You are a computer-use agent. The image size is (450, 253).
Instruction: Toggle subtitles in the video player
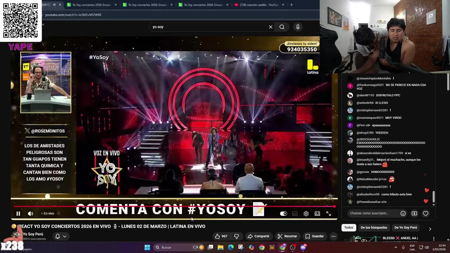(295, 213)
